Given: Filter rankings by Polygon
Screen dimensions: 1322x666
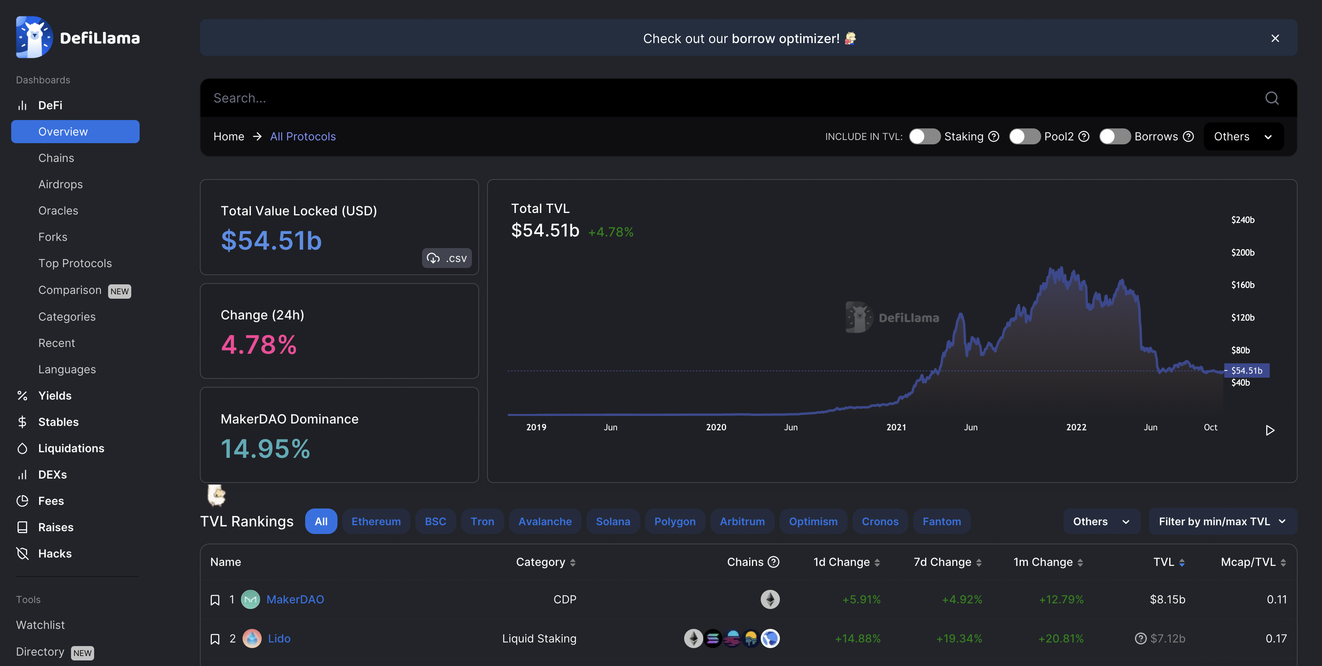Looking at the screenshot, I should pos(675,521).
